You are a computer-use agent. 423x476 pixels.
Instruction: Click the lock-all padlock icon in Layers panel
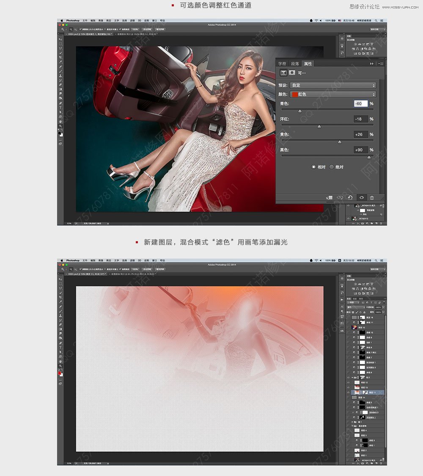(x=364, y=312)
